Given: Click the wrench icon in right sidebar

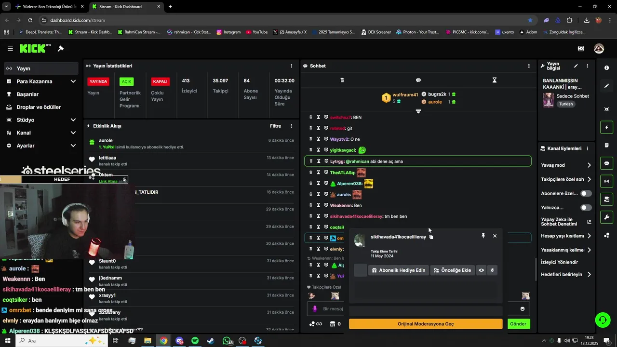Looking at the screenshot, I should pyautogui.click(x=607, y=217).
